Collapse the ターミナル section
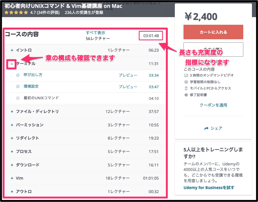The image size is (258, 202). coord(12,64)
